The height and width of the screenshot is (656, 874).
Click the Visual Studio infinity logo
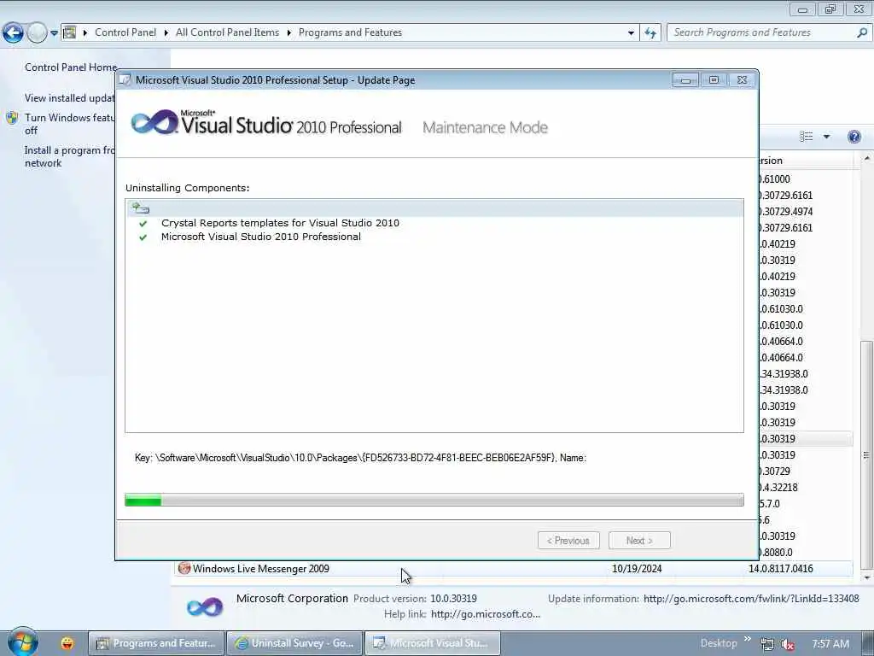154,122
